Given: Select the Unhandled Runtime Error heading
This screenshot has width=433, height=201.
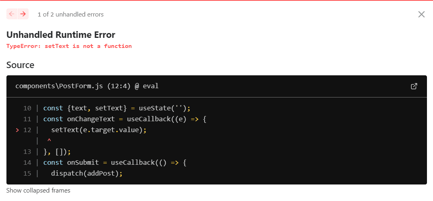Looking at the screenshot, I should (x=61, y=35).
